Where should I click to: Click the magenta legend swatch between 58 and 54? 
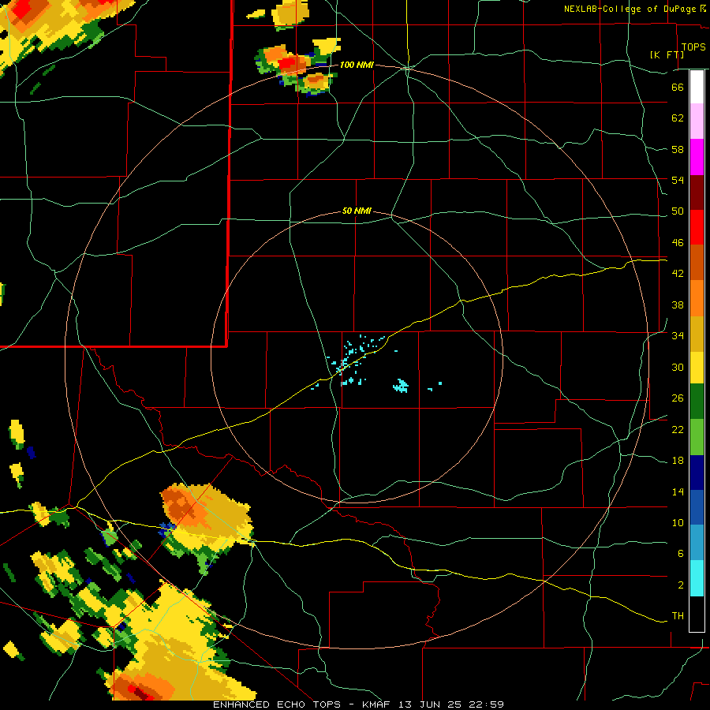(697, 157)
